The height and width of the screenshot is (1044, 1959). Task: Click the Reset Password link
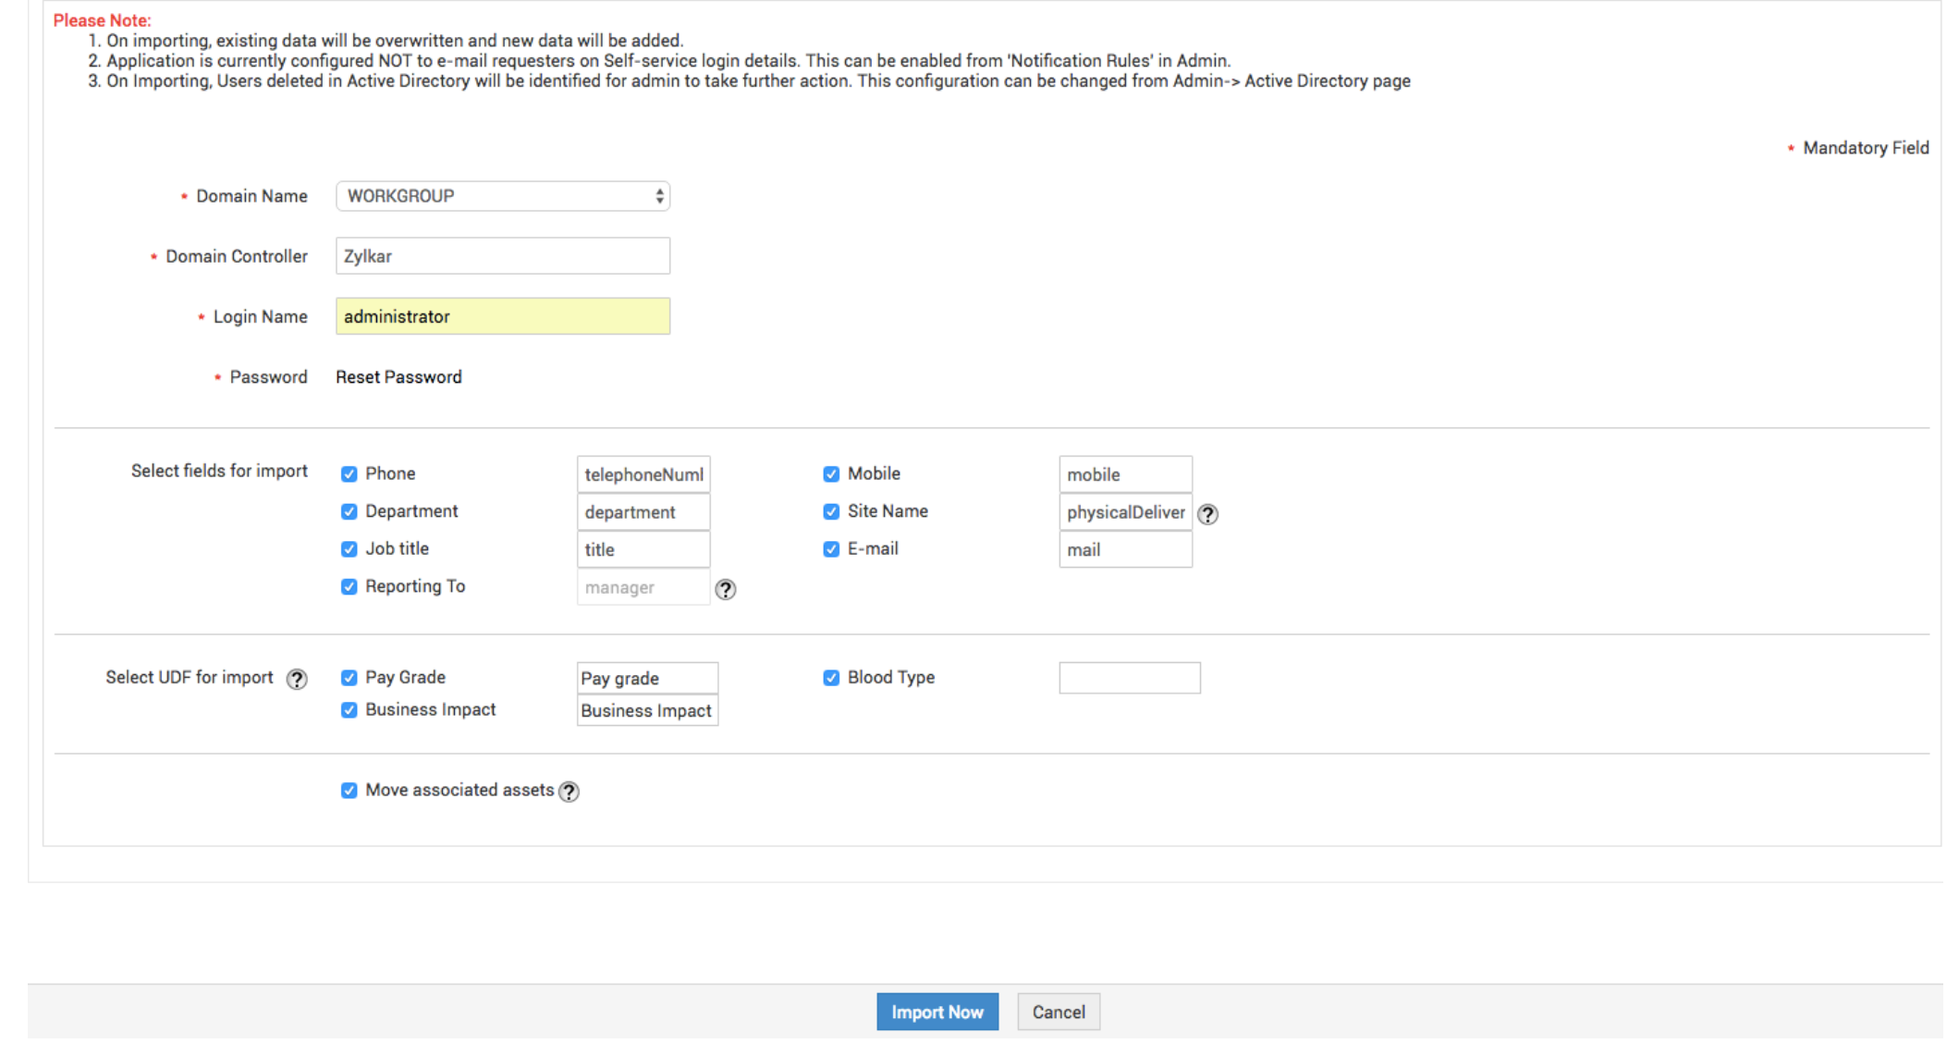(398, 377)
